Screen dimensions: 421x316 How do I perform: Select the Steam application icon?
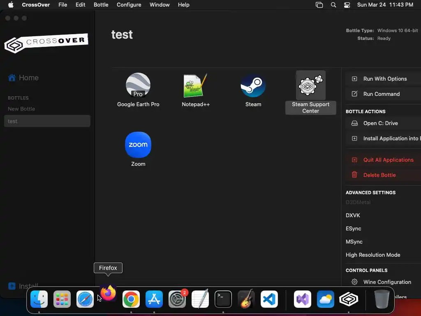point(253,86)
